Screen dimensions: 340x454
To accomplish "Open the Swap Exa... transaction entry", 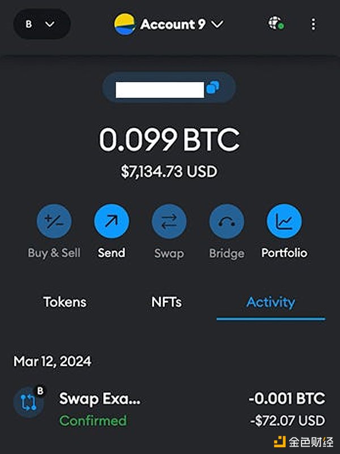I will (100, 399).
